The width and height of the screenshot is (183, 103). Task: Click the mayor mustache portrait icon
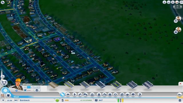(x=3, y=96)
